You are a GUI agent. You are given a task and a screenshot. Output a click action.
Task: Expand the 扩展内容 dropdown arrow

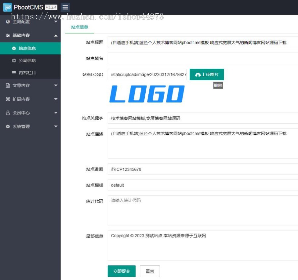tap(56, 99)
